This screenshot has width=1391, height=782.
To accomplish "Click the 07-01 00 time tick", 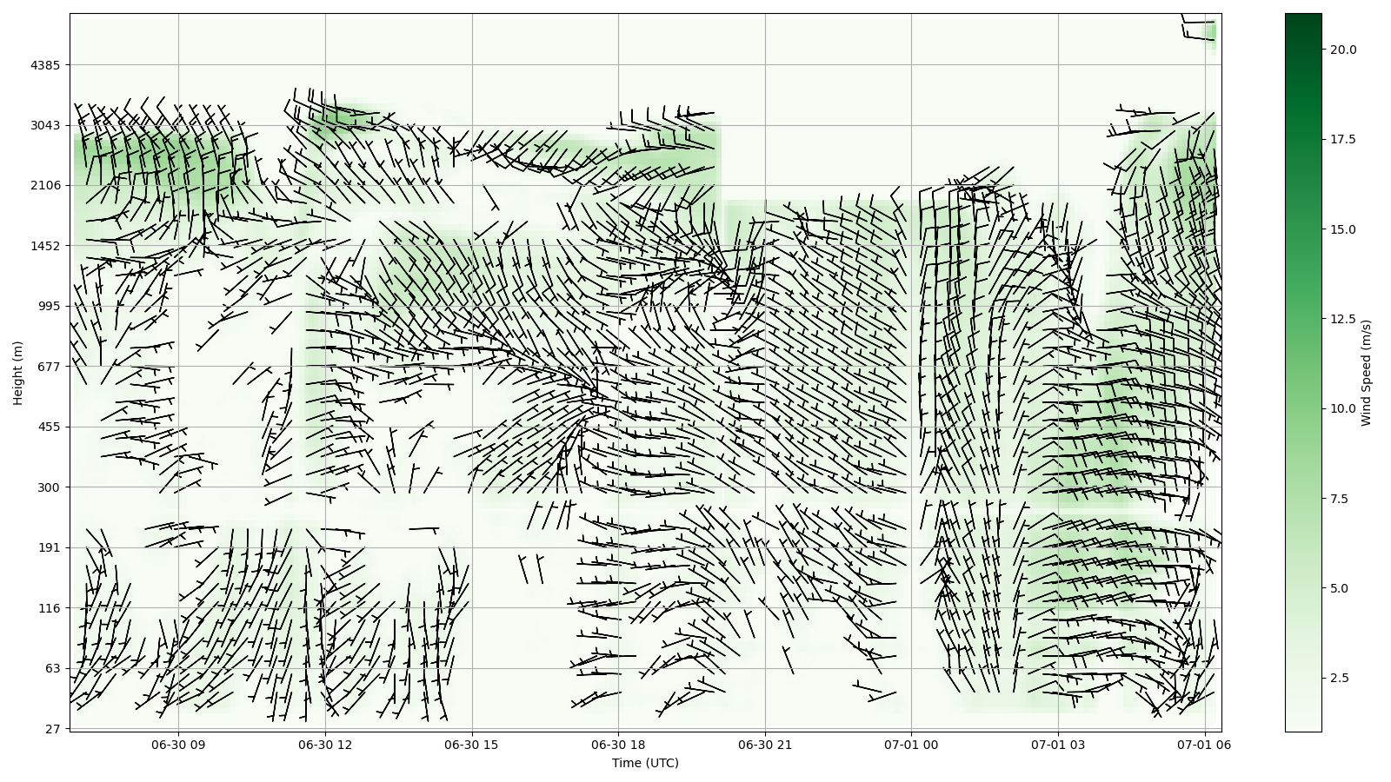I will [x=912, y=745].
